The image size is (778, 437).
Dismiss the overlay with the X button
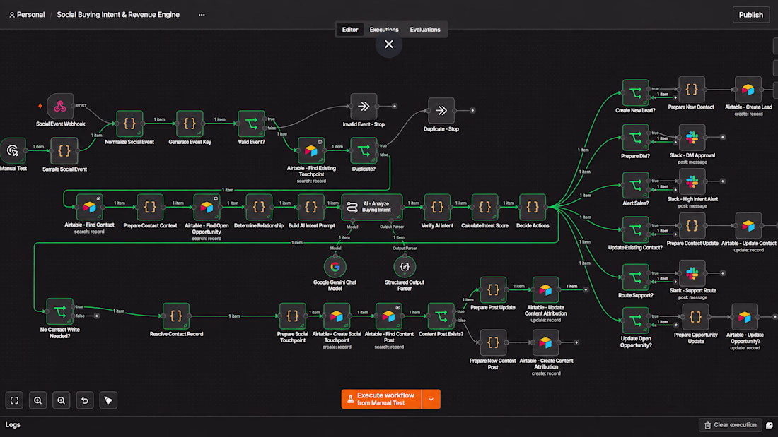(389, 44)
